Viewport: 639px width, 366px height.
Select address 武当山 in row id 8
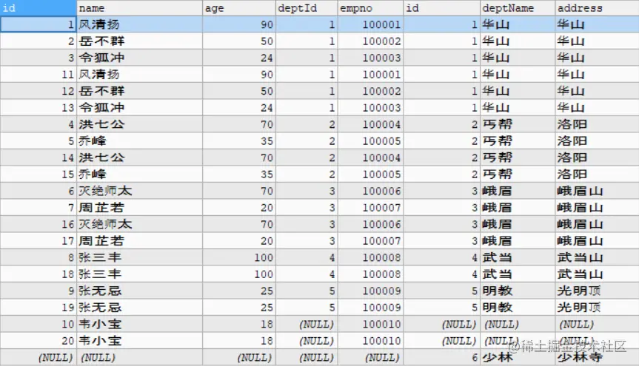[597, 258]
